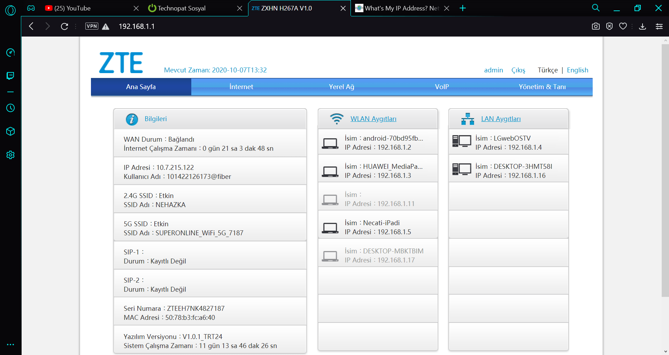Click laptop icon for HUAWEI_MediaPa device
The width and height of the screenshot is (669, 355).
click(330, 171)
